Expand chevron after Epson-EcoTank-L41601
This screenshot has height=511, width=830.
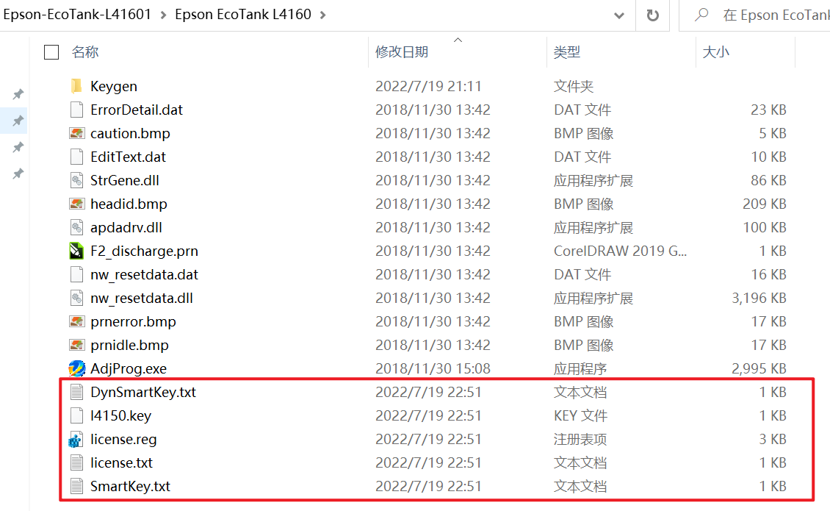tap(163, 15)
